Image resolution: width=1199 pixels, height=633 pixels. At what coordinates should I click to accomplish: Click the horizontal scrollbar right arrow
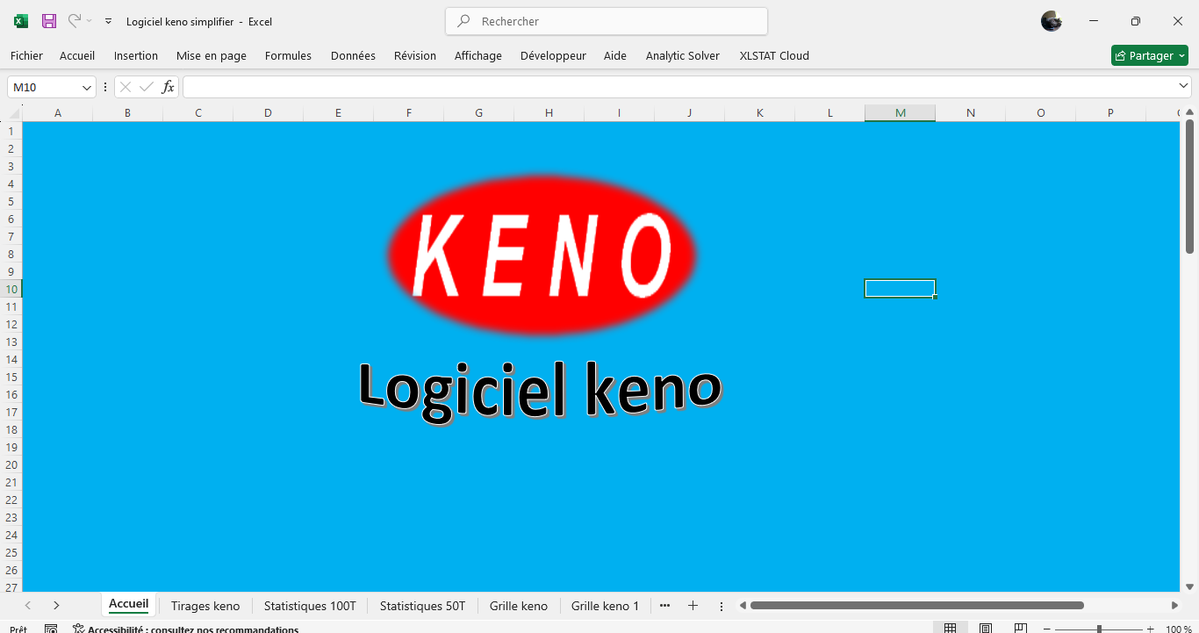click(1174, 605)
